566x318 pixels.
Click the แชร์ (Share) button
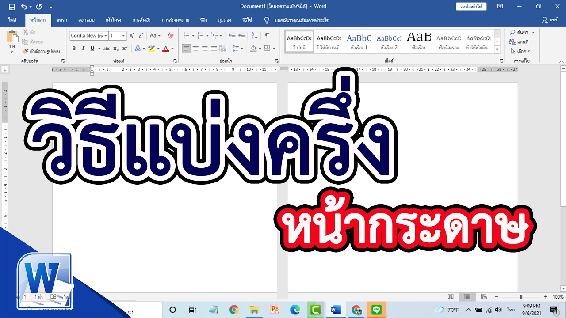pyautogui.click(x=550, y=20)
